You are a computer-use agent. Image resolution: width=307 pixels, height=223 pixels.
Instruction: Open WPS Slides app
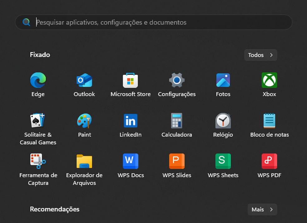coord(177,161)
